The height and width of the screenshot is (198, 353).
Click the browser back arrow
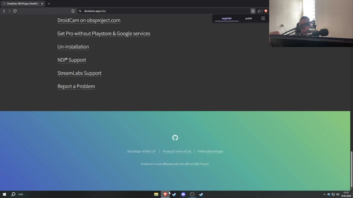pos(4,11)
